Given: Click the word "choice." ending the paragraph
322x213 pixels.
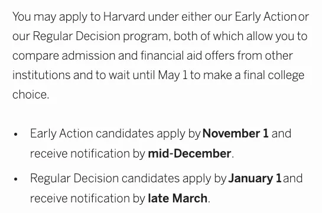Looking at the screenshot, I should [31, 95].
